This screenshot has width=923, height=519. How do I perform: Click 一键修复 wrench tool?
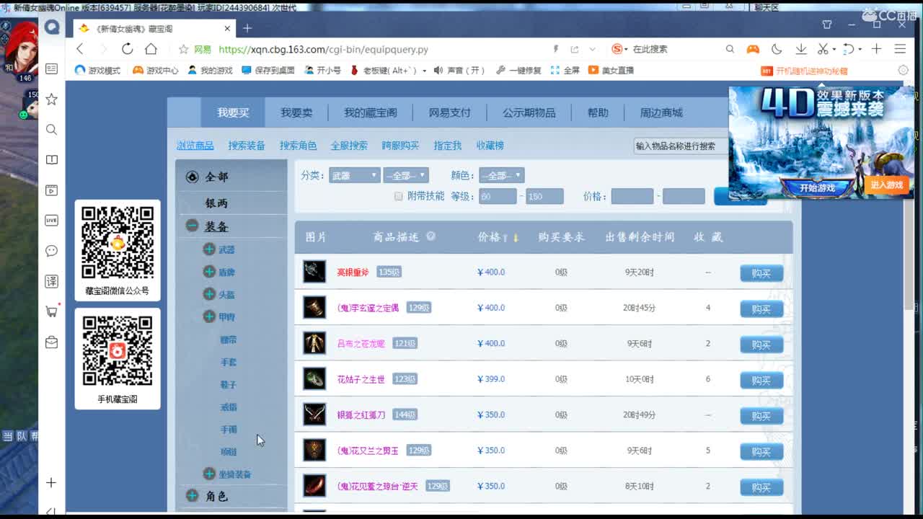click(518, 70)
